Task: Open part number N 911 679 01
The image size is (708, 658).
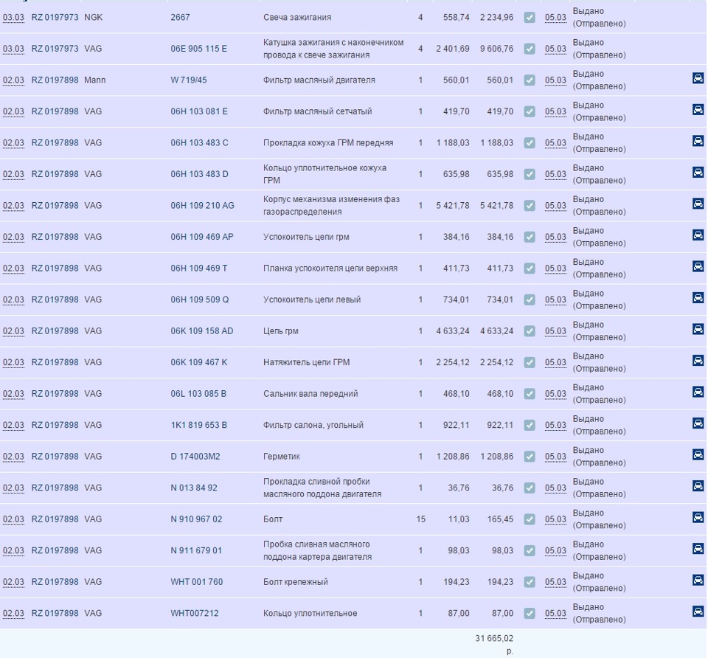Action: [196, 550]
